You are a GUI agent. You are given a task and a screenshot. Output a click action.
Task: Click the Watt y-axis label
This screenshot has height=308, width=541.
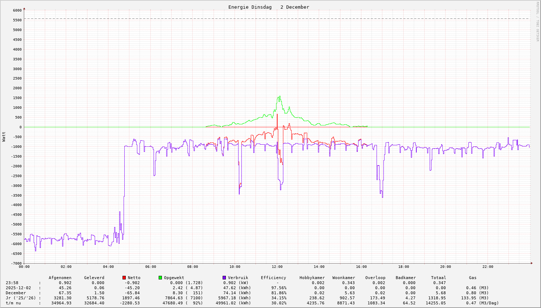click(x=4, y=137)
